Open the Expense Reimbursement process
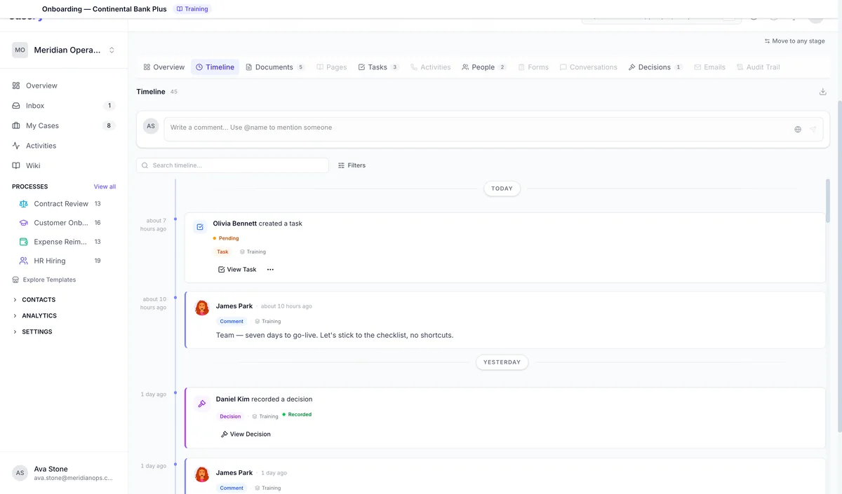 tap(61, 242)
